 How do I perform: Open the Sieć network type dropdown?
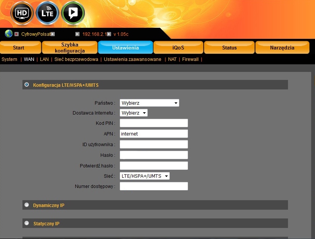pos(145,176)
